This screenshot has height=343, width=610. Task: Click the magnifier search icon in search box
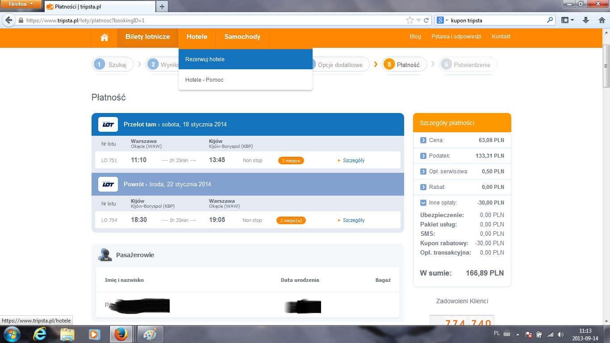pyautogui.click(x=550, y=20)
